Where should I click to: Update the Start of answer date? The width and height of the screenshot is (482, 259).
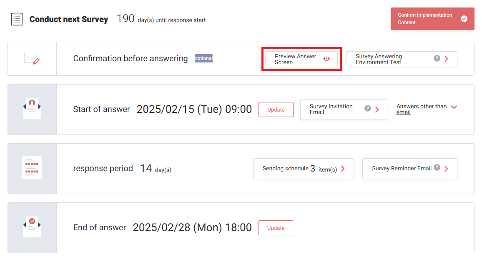276,110
